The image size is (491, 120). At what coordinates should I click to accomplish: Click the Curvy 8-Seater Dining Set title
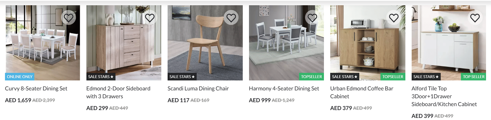(36, 89)
